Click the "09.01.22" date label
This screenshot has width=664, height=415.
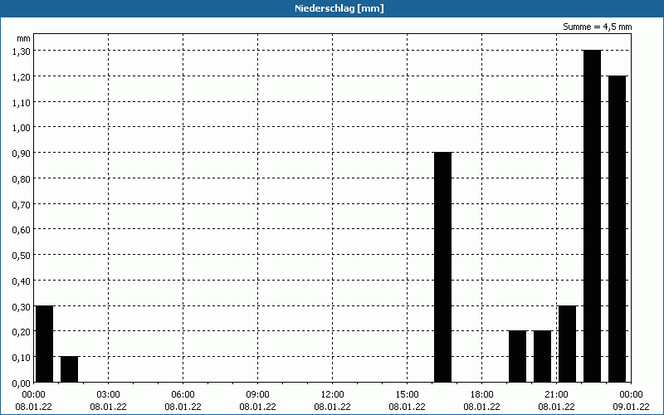tap(631, 407)
